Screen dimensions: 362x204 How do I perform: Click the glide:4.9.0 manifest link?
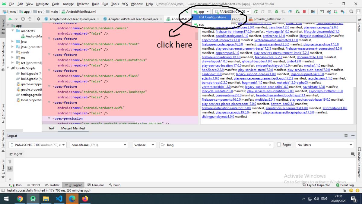(294, 61)
